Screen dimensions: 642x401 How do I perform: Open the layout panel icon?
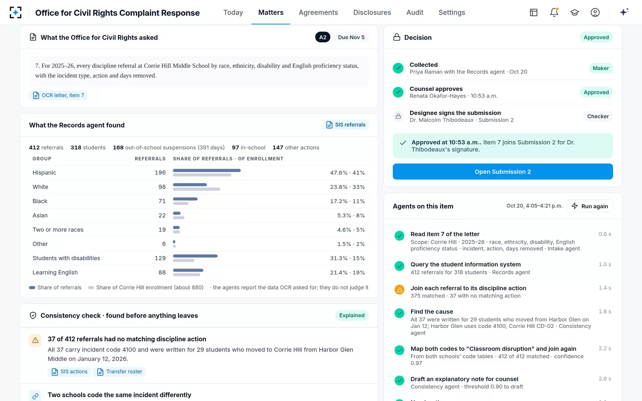[x=534, y=12]
